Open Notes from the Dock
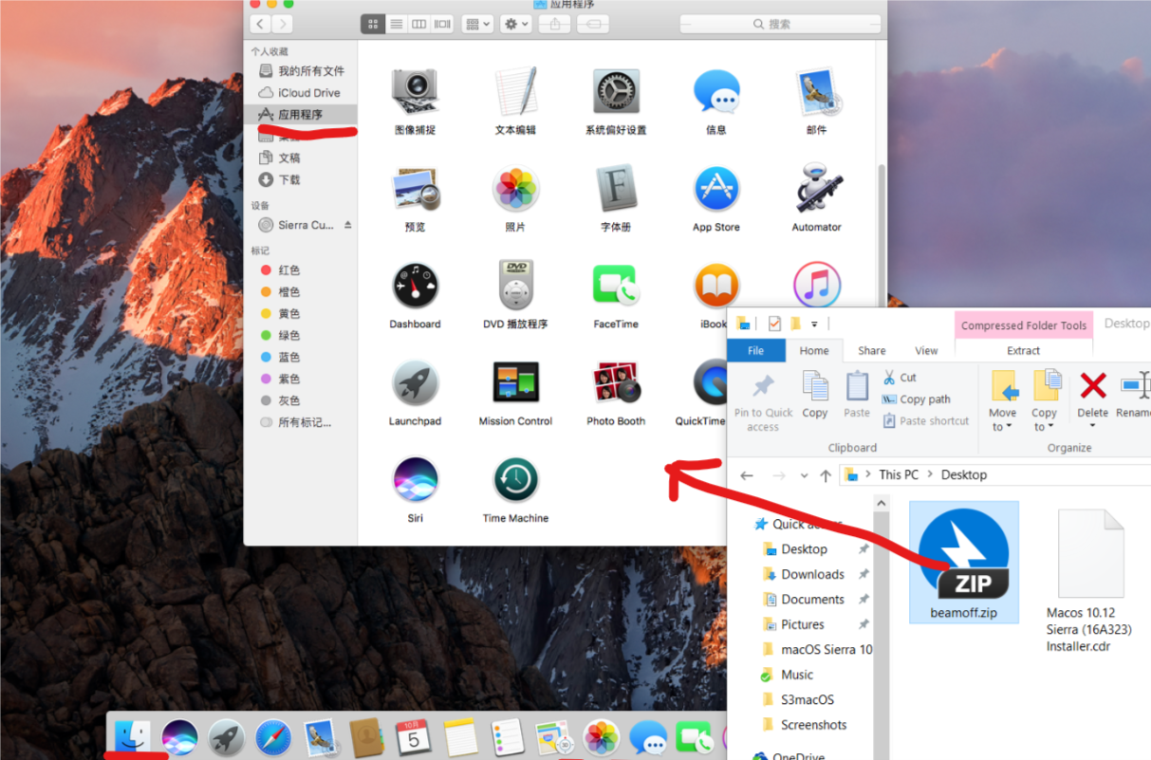 click(461, 737)
